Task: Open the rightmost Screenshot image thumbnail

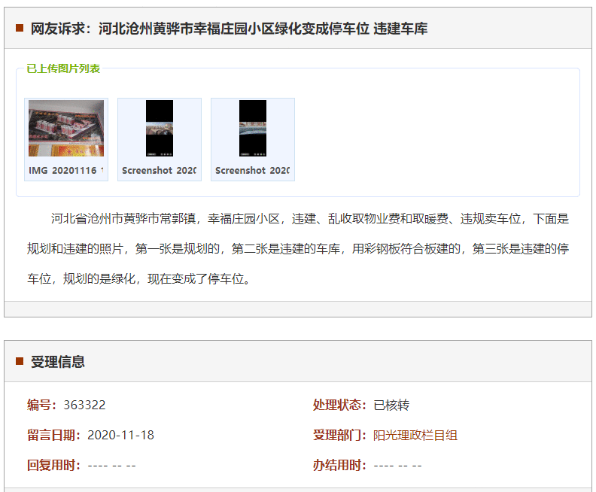Action: pos(253,129)
